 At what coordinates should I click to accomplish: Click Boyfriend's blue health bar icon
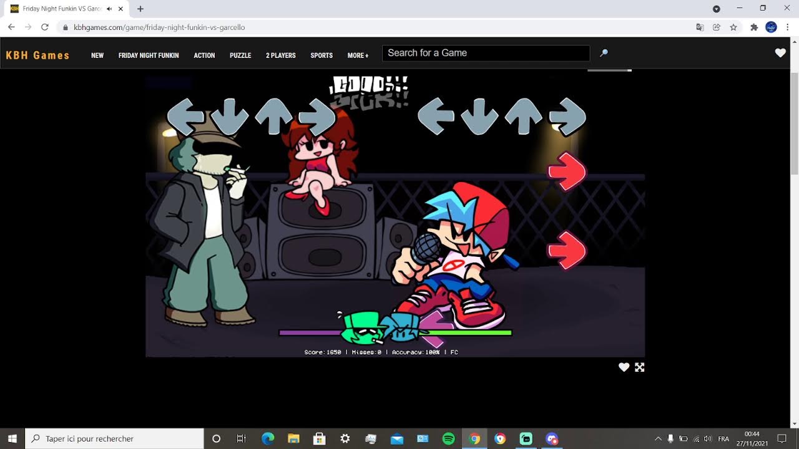pos(401,328)
